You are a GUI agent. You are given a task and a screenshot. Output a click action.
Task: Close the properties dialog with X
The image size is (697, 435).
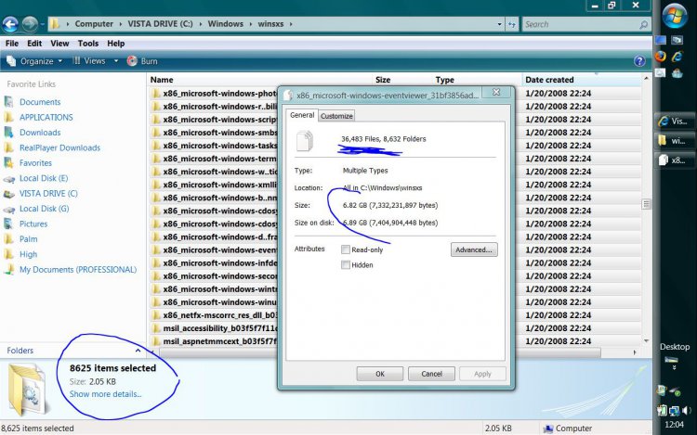tap(496, 92)
